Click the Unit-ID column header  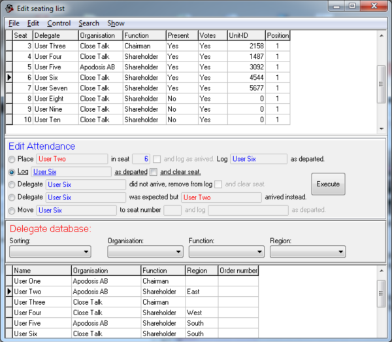(x=246, y=35)
